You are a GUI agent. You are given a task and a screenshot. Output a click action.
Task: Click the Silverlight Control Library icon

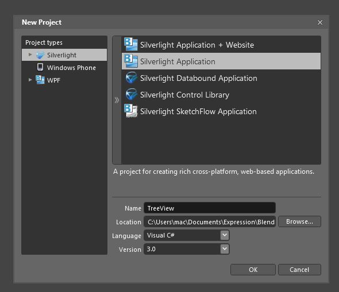131,94
